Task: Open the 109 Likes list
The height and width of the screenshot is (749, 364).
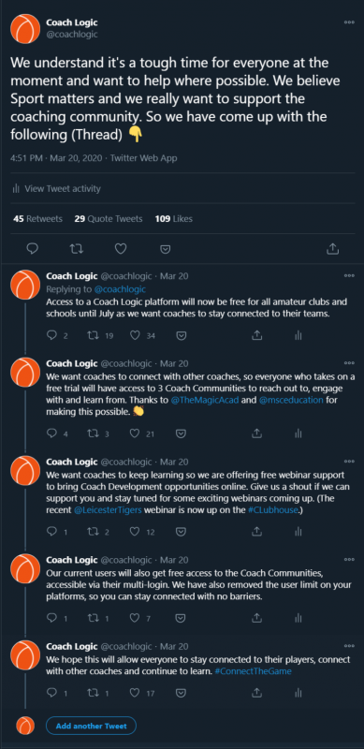Action: (x=174, y=219)
